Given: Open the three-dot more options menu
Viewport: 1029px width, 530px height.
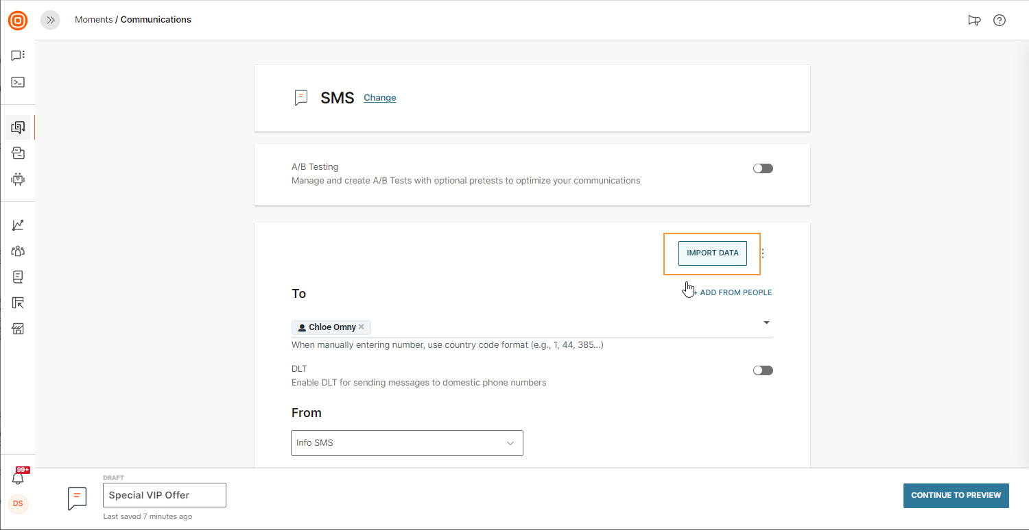Looking at the screenshot, I should click(762, 253).
